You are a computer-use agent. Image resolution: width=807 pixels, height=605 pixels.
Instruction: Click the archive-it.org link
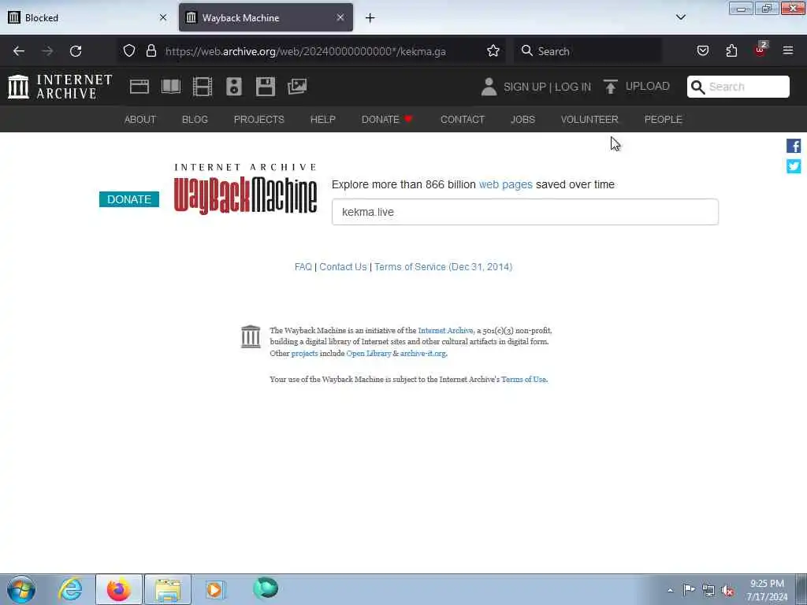[423, 354]
